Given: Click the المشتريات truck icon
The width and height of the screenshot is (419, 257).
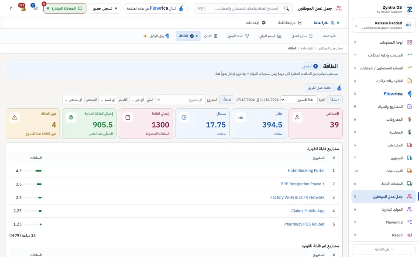Looking at the screenshot, I should click(409, 145).
